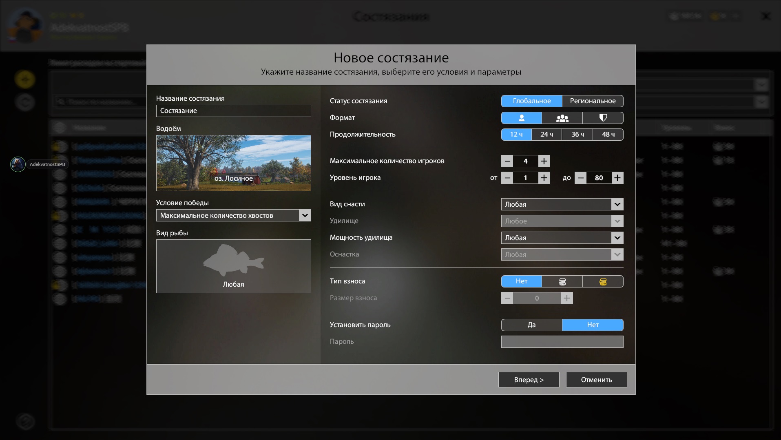Click the Вперед > button
Viewport: 781px width, 440px height.
(529, 380)
